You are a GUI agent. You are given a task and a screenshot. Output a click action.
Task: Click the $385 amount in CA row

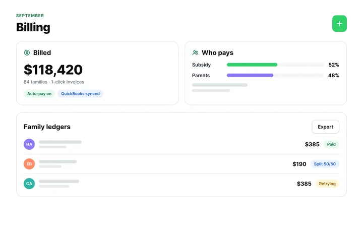click(304, 184)
